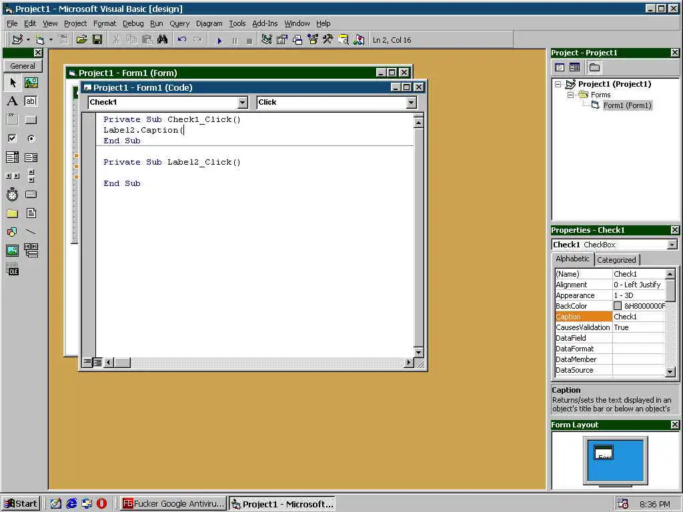Collapse the Project1 tree node
Screen dimensions: 683x512
tap(558, 84)
